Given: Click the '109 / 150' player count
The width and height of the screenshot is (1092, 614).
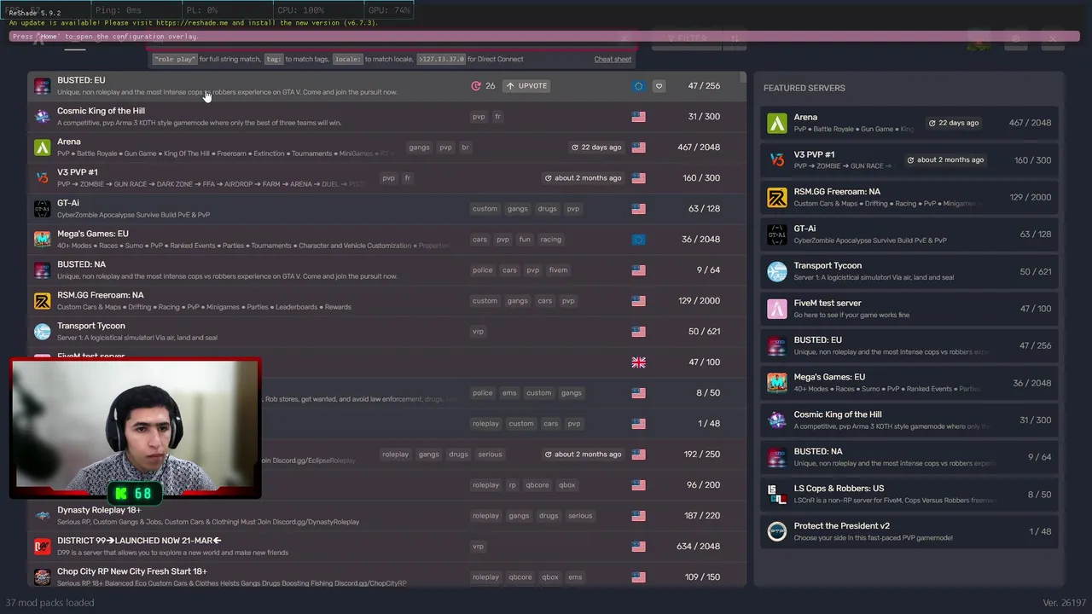Looking at the screenshot, I should coord(702,577).
